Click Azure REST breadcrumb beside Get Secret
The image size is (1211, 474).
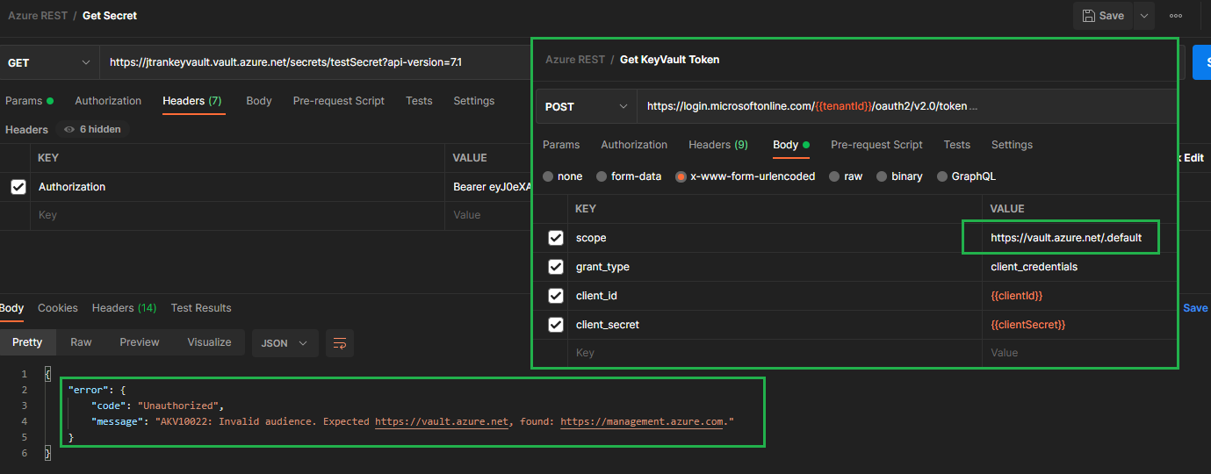pos(38,16)
